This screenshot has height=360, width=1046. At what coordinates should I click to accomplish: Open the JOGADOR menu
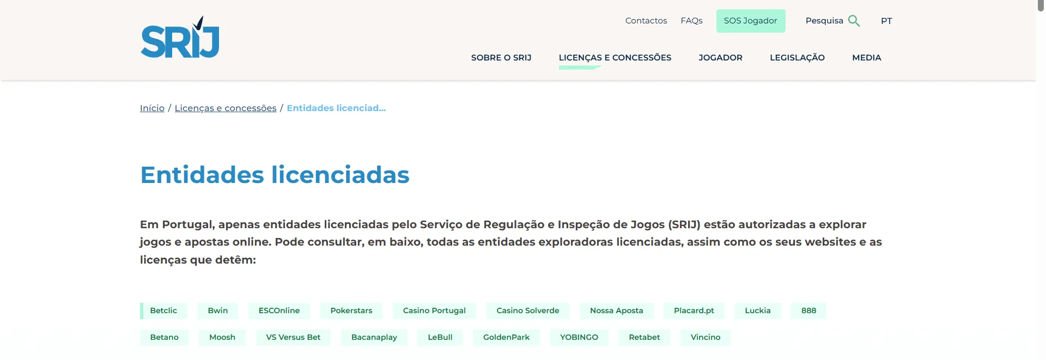pos(720,58)
